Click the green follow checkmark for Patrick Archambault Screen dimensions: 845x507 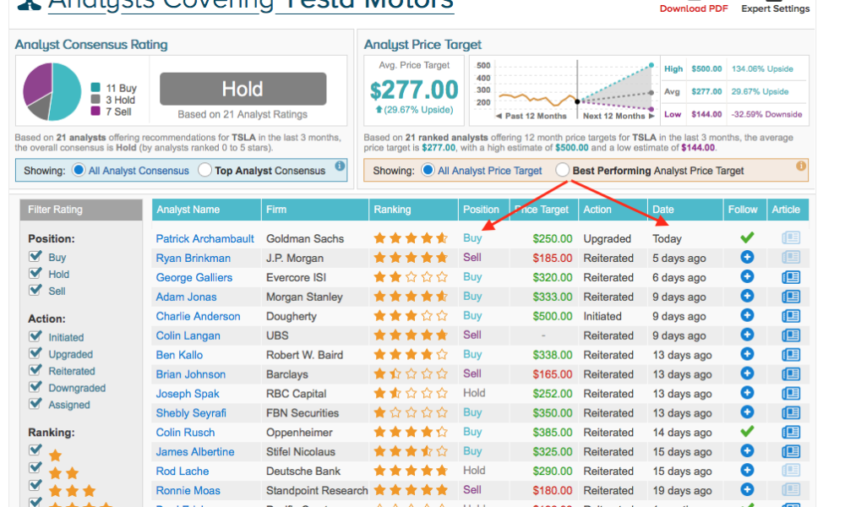(x=747, y=238)
